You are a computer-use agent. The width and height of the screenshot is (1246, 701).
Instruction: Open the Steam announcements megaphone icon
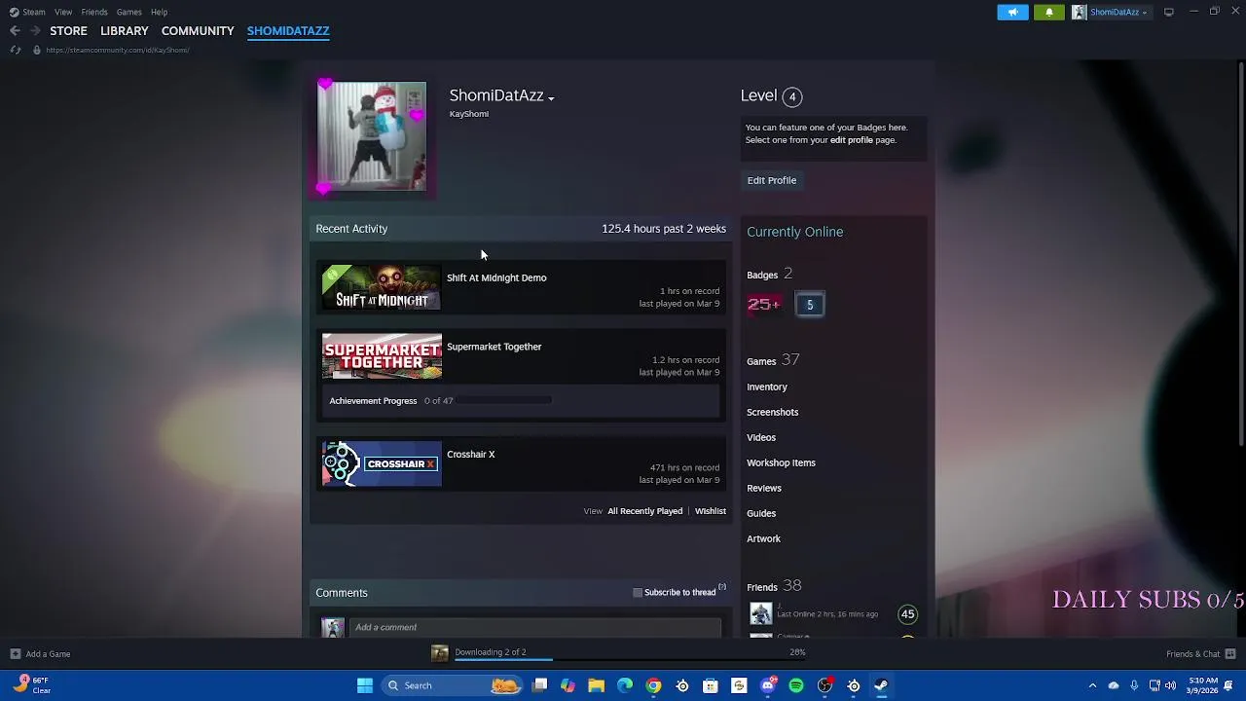[x=1012, y=12]
